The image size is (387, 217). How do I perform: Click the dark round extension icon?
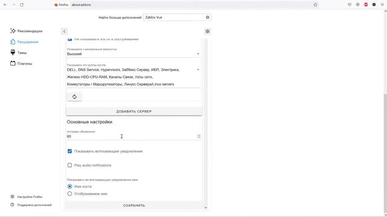click(374, 5)
